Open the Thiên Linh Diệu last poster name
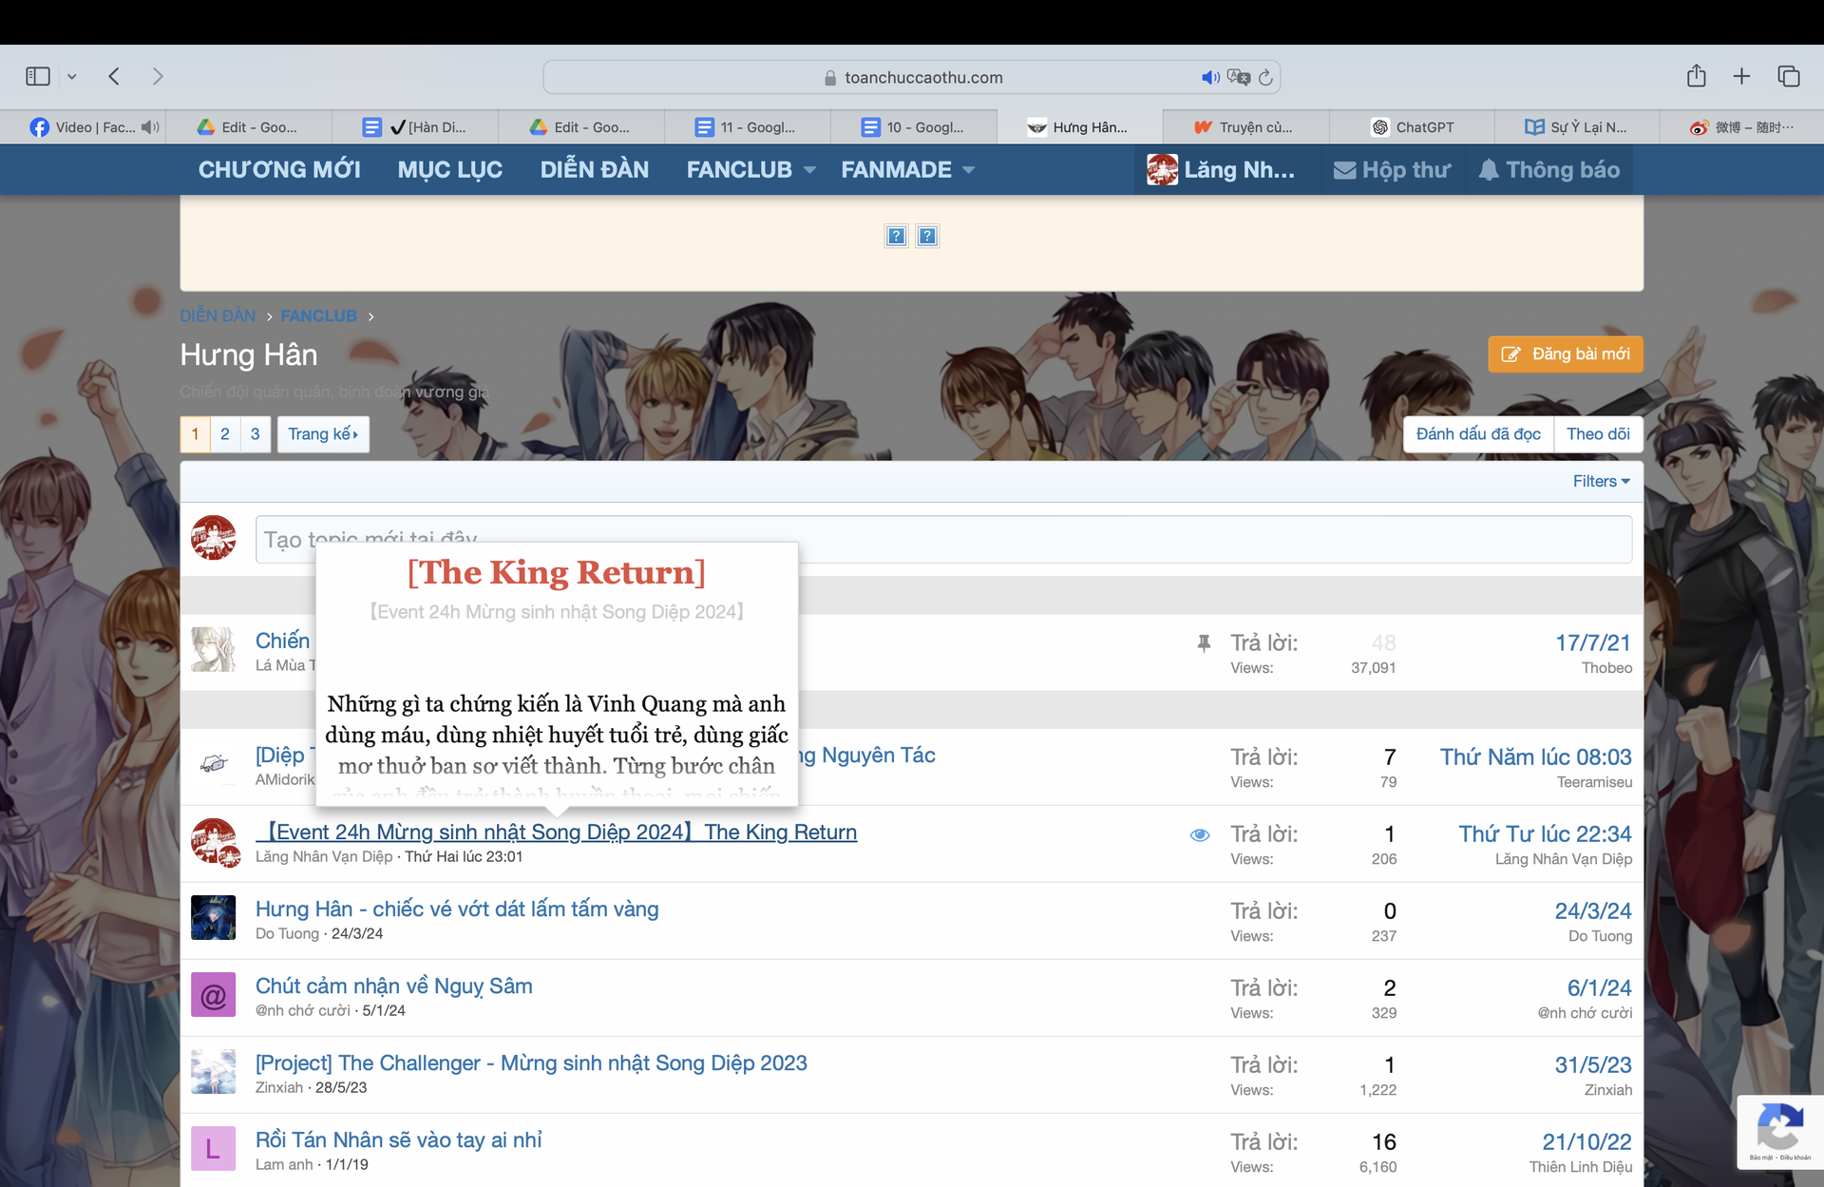The width and height of the screenshot is (1824, 1187). click(1581, 1167)
